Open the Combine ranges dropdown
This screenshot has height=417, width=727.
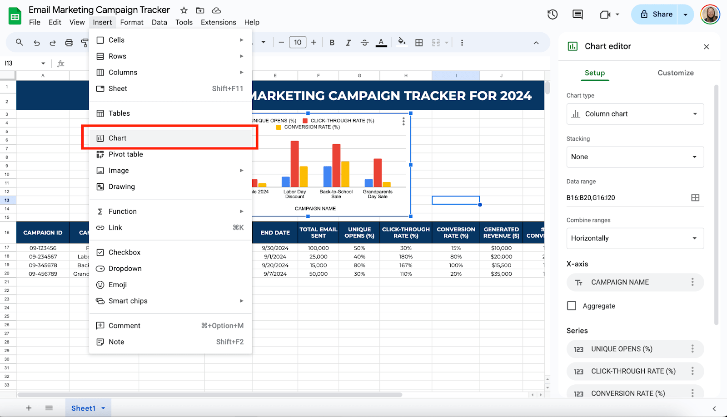[635, 238]
